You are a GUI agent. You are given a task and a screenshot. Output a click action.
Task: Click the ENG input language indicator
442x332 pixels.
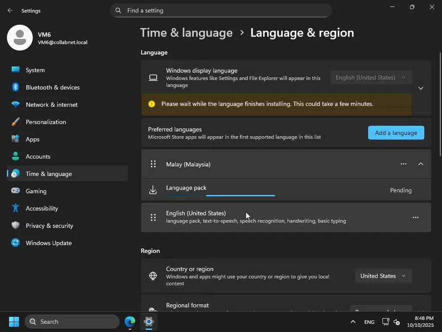coord(369,322)
